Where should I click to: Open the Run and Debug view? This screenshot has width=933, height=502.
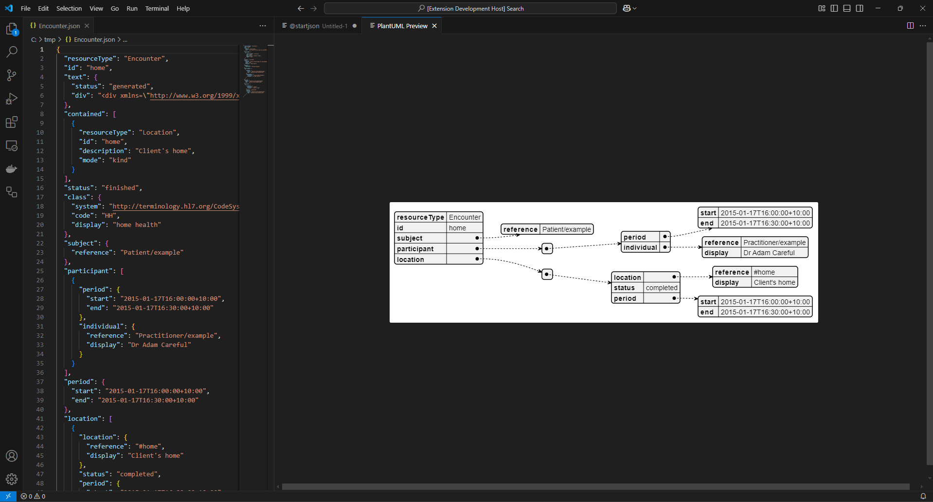pos(12,99)
